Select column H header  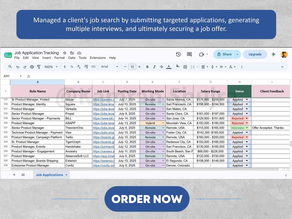(x=239, y=82)
